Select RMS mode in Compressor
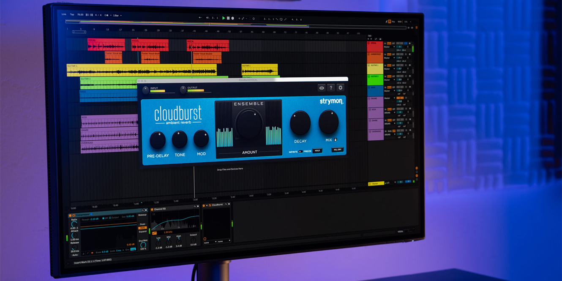562x281 pixels. click(142, 228)
